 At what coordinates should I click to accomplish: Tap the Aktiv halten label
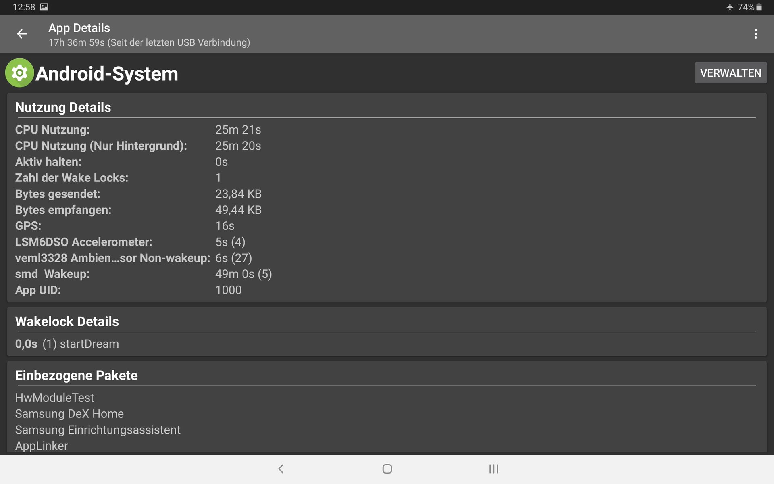tap(48, 162)
